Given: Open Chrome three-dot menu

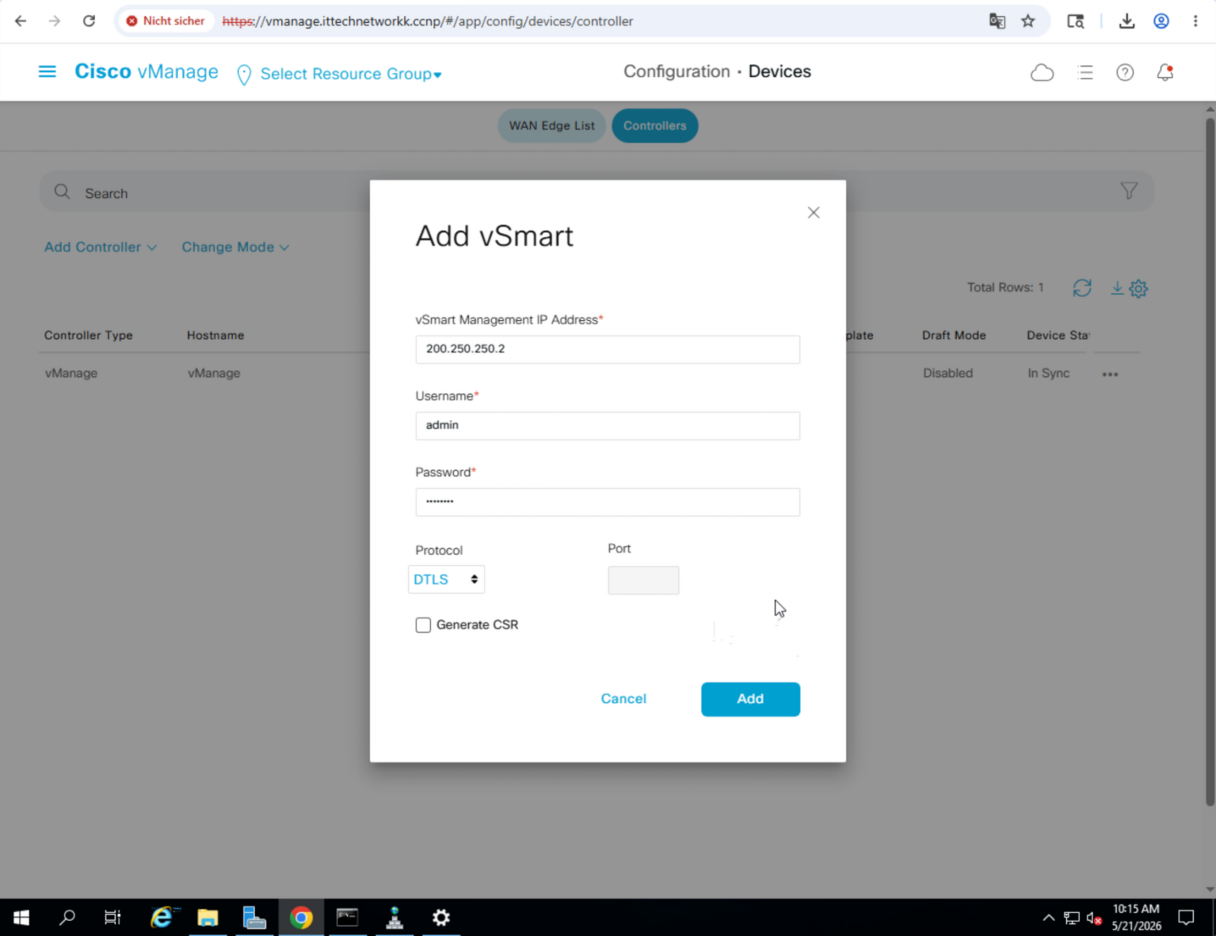Looking at the screenshot, I should [x=1196, y=21].
